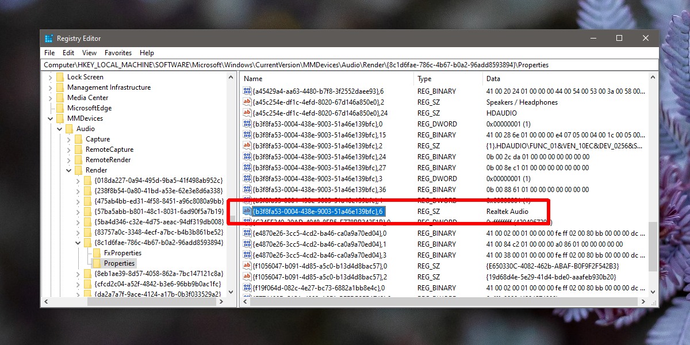Click string icon of {b3f8fa53-0004-438e-9003-51a46e139bfc},2
690x345 pixels.
click(247, 146)
